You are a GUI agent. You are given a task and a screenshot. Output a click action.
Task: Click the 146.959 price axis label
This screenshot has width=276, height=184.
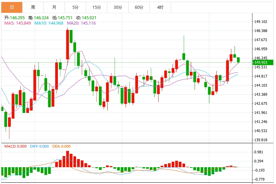click(261, 49)
